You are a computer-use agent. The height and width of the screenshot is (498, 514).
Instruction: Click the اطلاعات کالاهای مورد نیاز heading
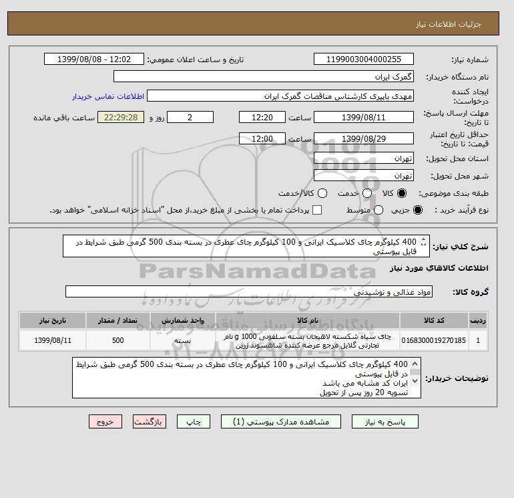439,268
